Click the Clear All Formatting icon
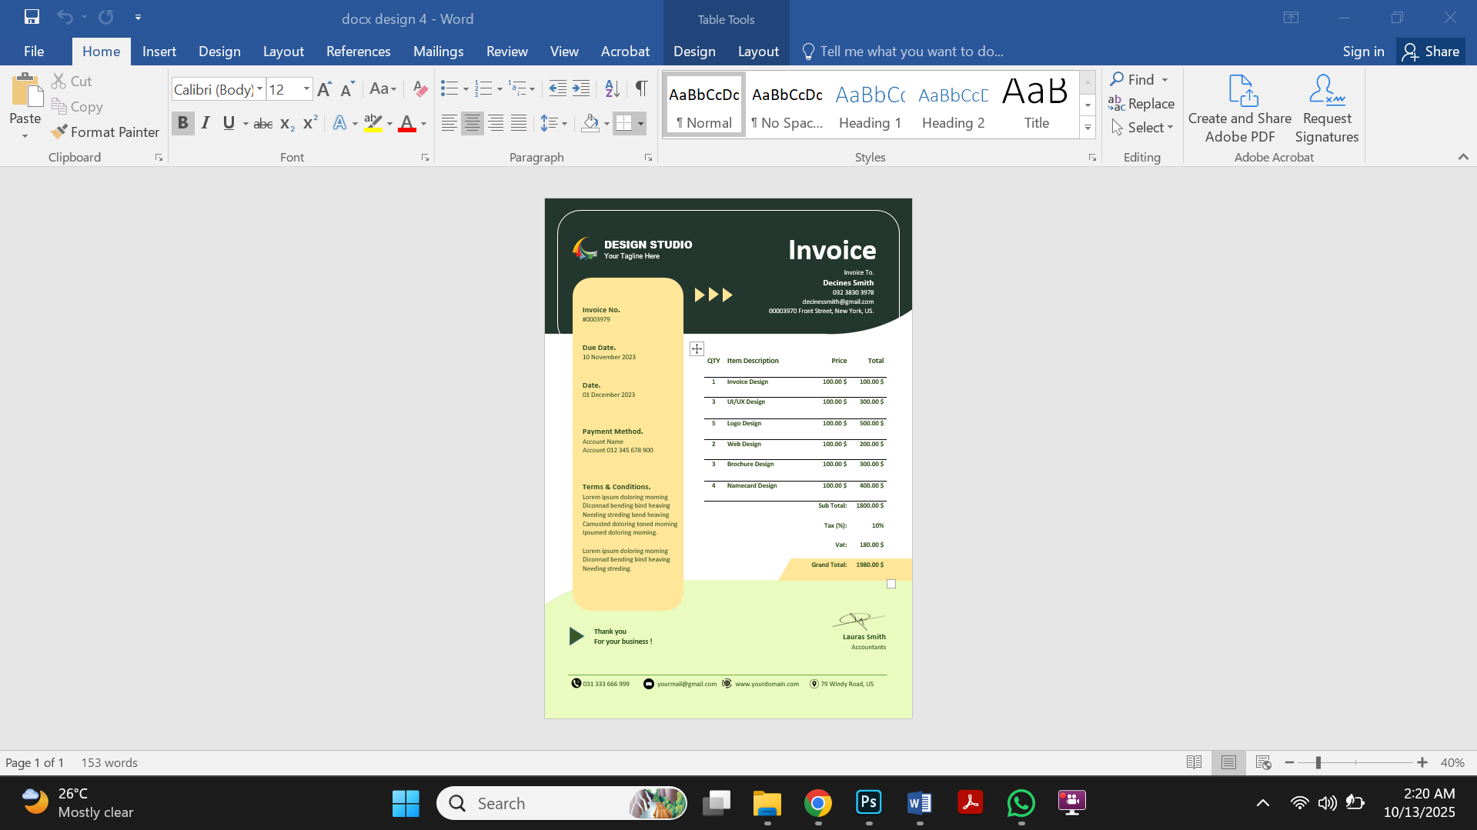The height and width of the screenshot is (830, 1477). [419, 89]
